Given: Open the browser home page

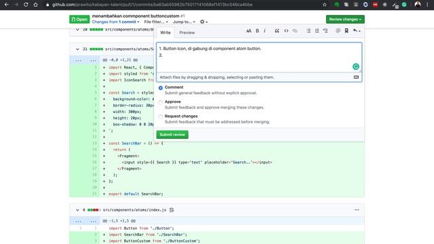Looking at the screenshot, I should pos(35,5).
